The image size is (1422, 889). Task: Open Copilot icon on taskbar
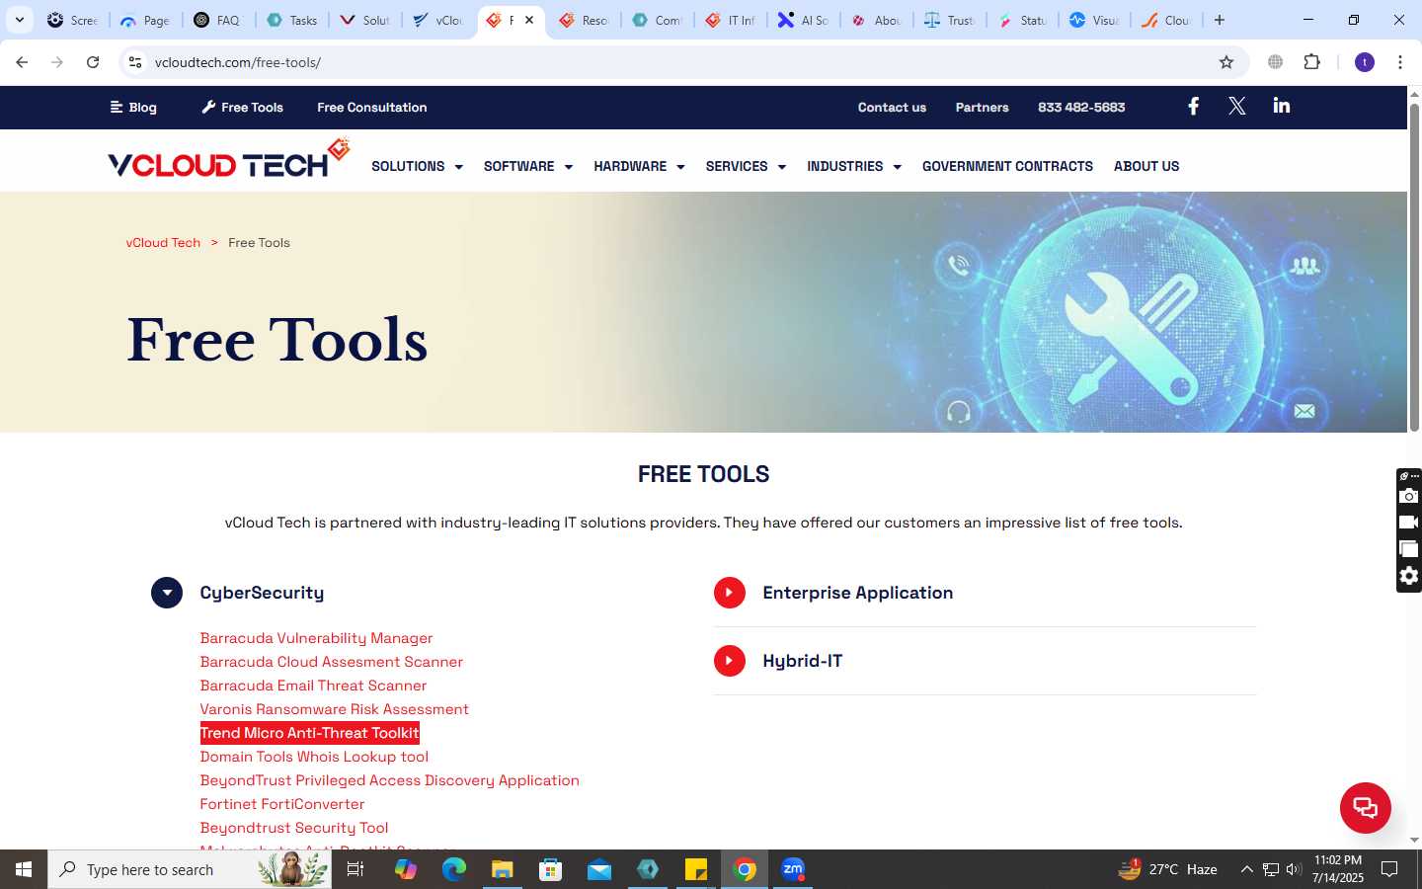(x=406, y=869)
